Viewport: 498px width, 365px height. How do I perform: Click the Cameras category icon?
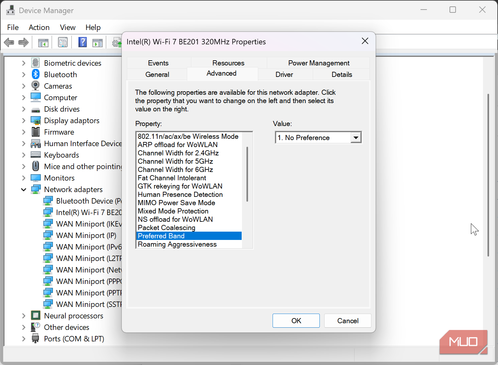tap(36, 86)
